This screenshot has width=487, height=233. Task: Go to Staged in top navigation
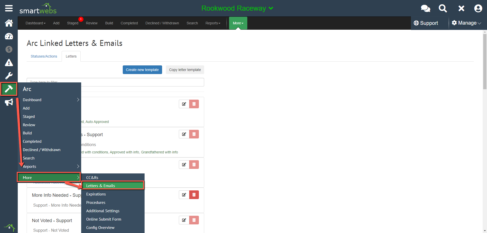click(x=73, y=23)
